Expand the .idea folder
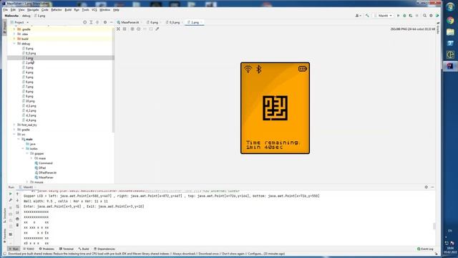Screen dimensions: 458x258 pos(14,34)
